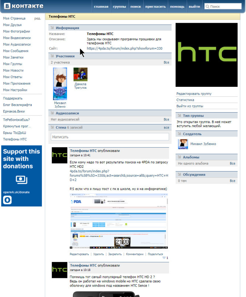Collapse the Тип группы section arrow
The width and height of the screenshot is (246, 297).
click(179, 115)
